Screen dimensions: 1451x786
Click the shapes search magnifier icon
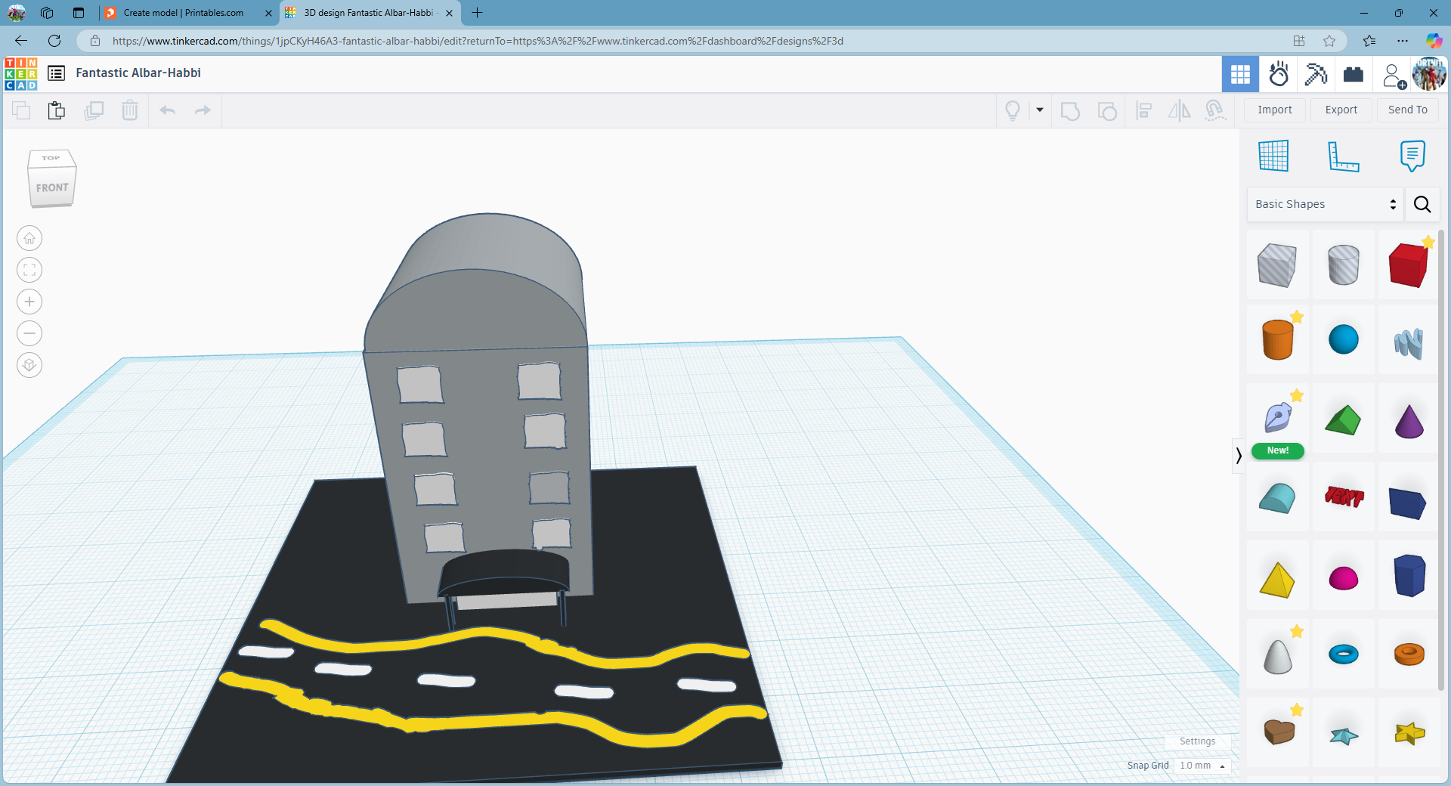1422,204
